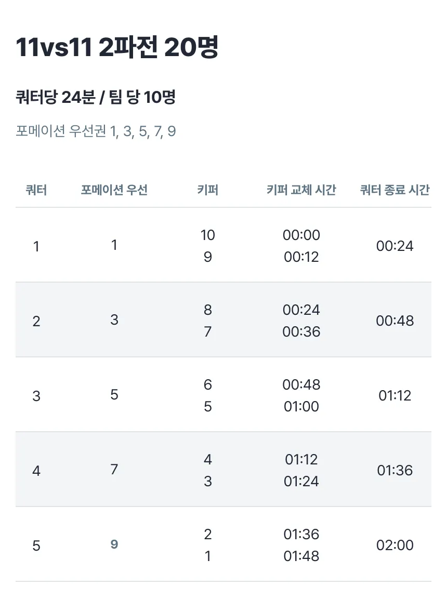
Task: Click the "쿼터 종료 시간" column header
Action: click(x=395, y=190)
